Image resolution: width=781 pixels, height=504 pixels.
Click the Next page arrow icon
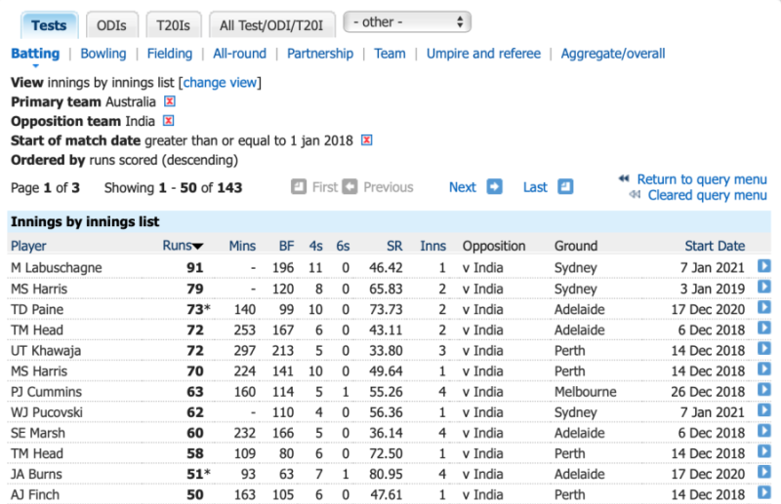pos(494,187)
